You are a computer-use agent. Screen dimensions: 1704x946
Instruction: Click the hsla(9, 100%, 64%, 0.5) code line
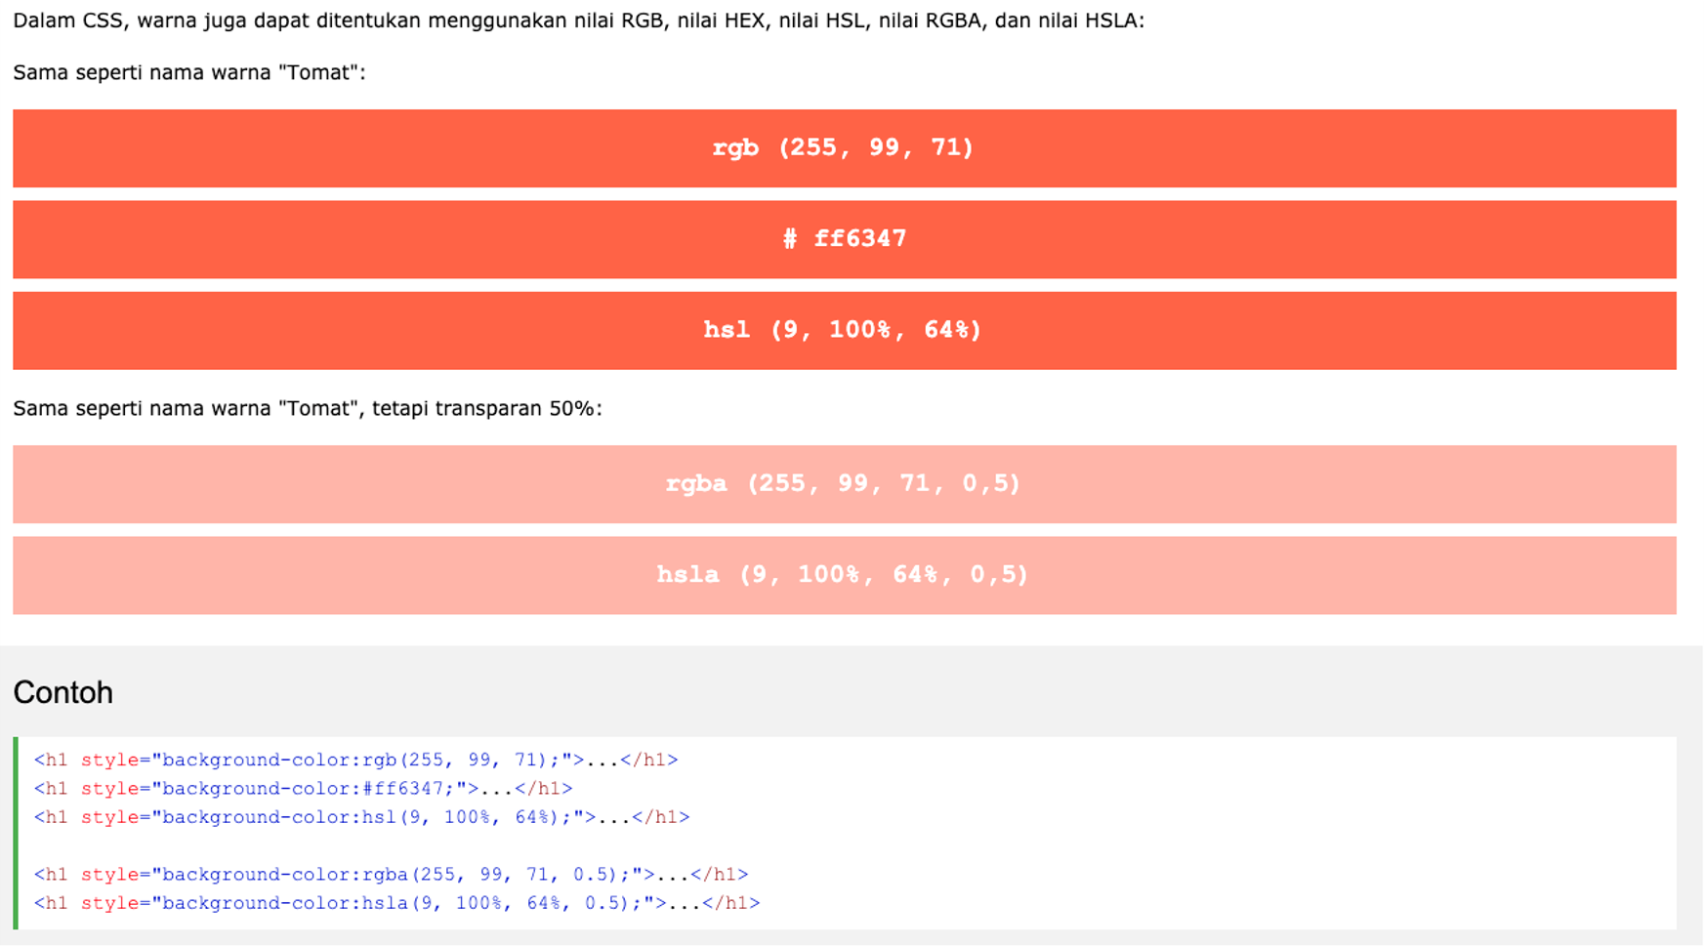396,903
